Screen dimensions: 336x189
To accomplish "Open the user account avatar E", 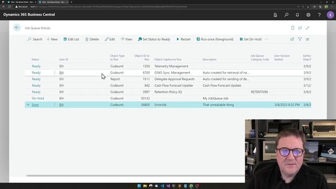I will pyautogui.click(x=330, y=15).
